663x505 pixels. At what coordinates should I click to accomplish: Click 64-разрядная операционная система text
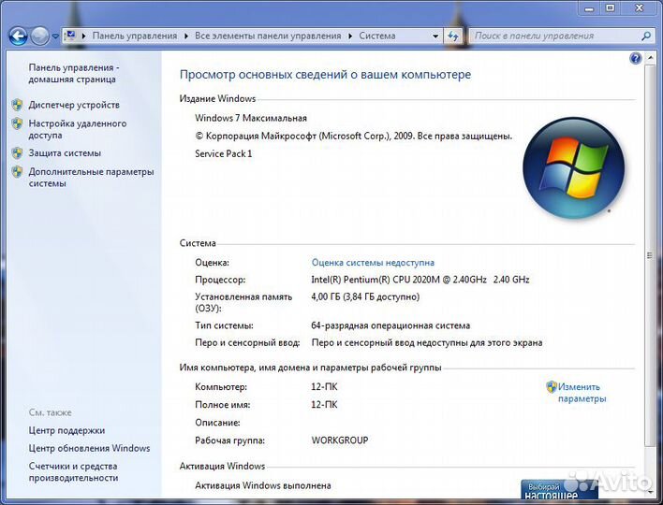coord(390,325)
